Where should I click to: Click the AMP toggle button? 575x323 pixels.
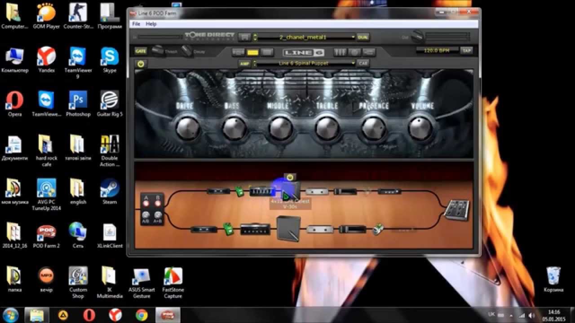point(244,63)
